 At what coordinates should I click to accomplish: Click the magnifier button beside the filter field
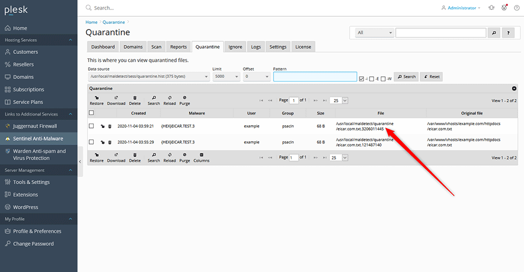click(494, 33)
